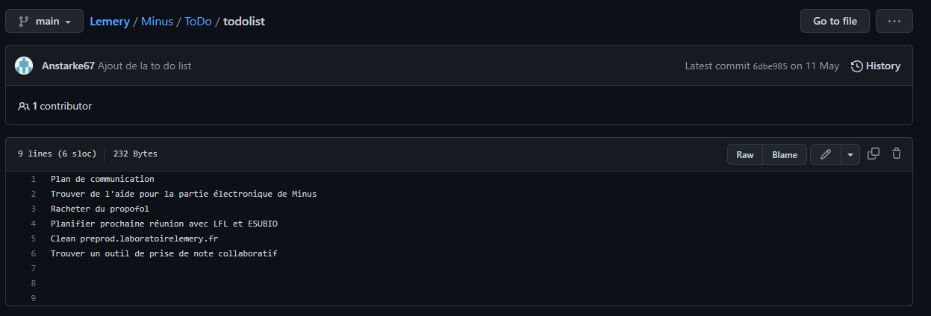Viewport: 931px width, 316px height.
Task: Click line number 3 in the file
Action: coord(33,209)
